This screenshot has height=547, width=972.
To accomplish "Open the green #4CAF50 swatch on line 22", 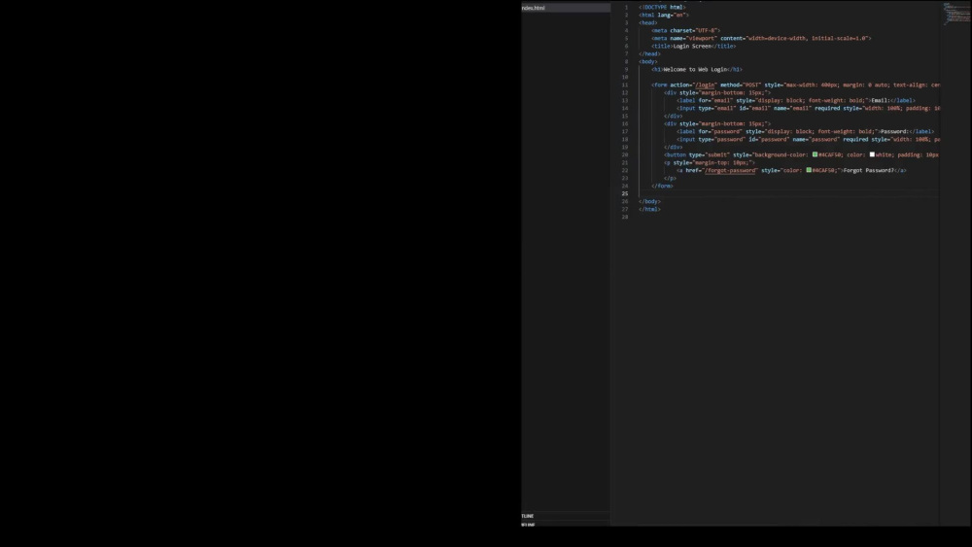I will tap(809, 170).
